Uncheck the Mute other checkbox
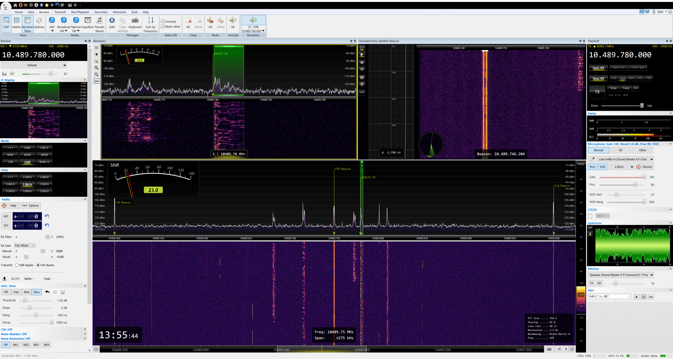The width and height of the screenshot is (673, 359). pos(163,27)
